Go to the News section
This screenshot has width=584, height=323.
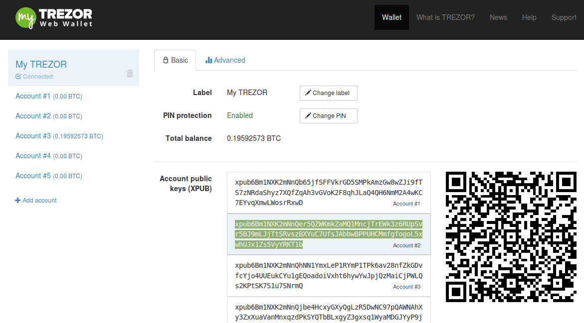click(x=498, y=17)
